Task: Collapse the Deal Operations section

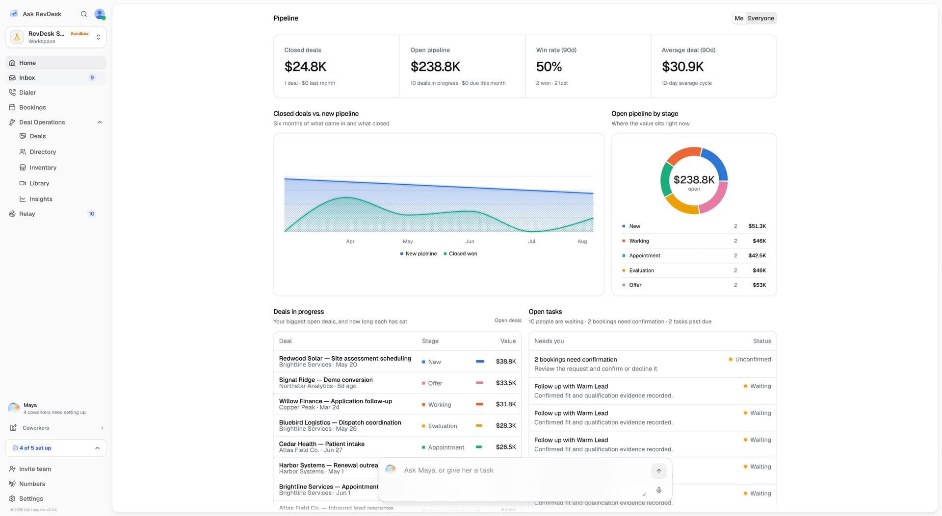Action: 100,123
